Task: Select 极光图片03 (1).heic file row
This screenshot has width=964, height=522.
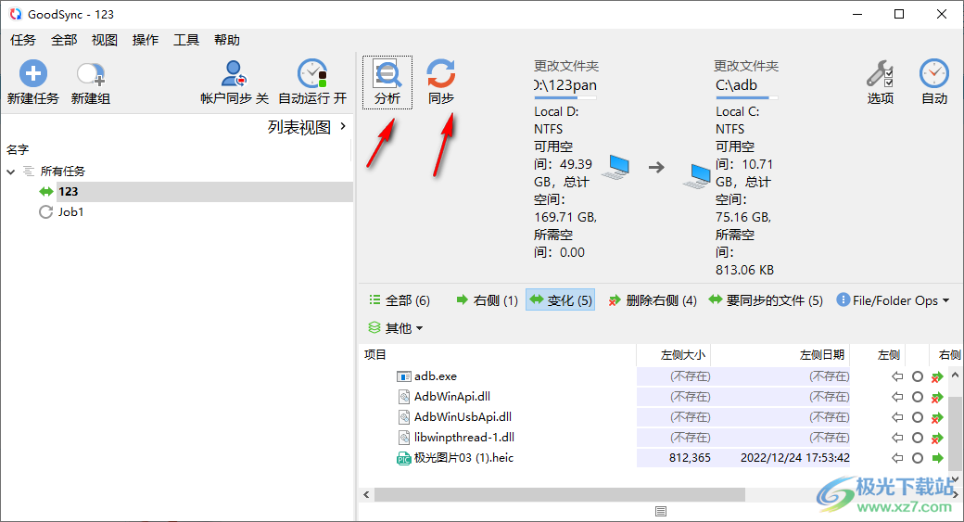Action: (463, 458)
